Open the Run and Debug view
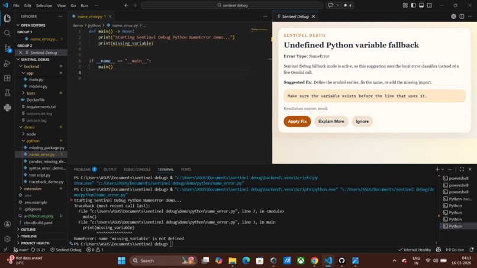The image size is (477, 268). click(x=7, y=63)
